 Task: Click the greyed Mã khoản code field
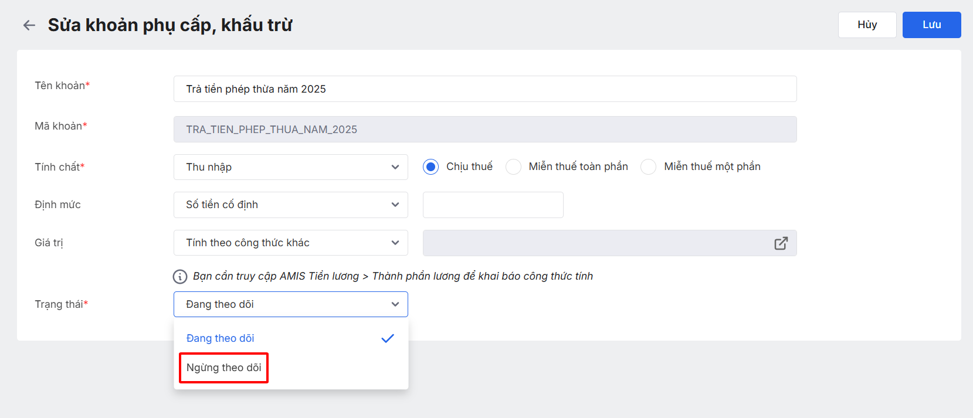coord(484,130)
